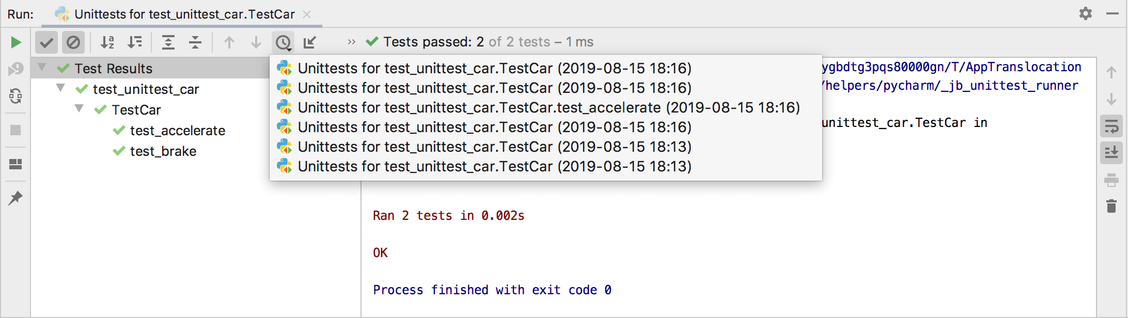Click the Rerun tests green play icon

(x=15, y=42)
